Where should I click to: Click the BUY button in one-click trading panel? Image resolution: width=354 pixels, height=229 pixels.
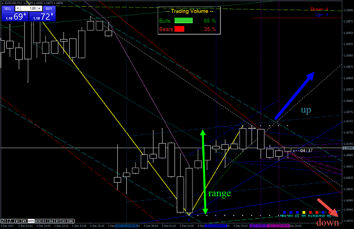click(49, 8)
